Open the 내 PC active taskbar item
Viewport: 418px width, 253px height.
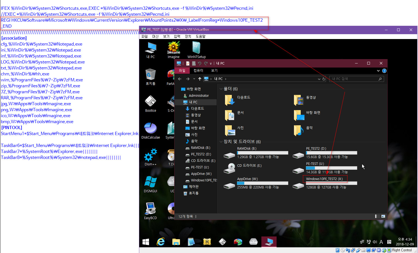pos(269,242)
